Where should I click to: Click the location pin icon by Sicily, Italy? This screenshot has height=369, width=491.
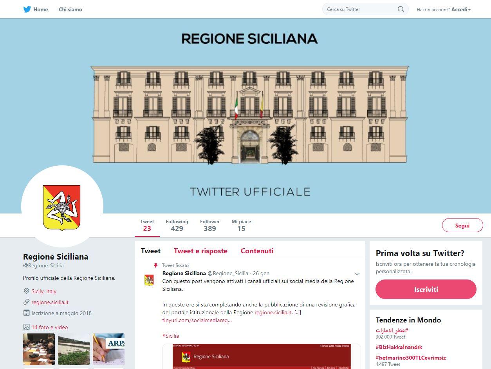click(x=26, y=291)
